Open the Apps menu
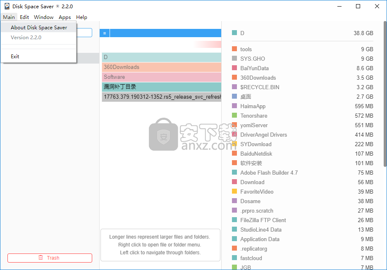The image size is (387, 270). [64, 17]
